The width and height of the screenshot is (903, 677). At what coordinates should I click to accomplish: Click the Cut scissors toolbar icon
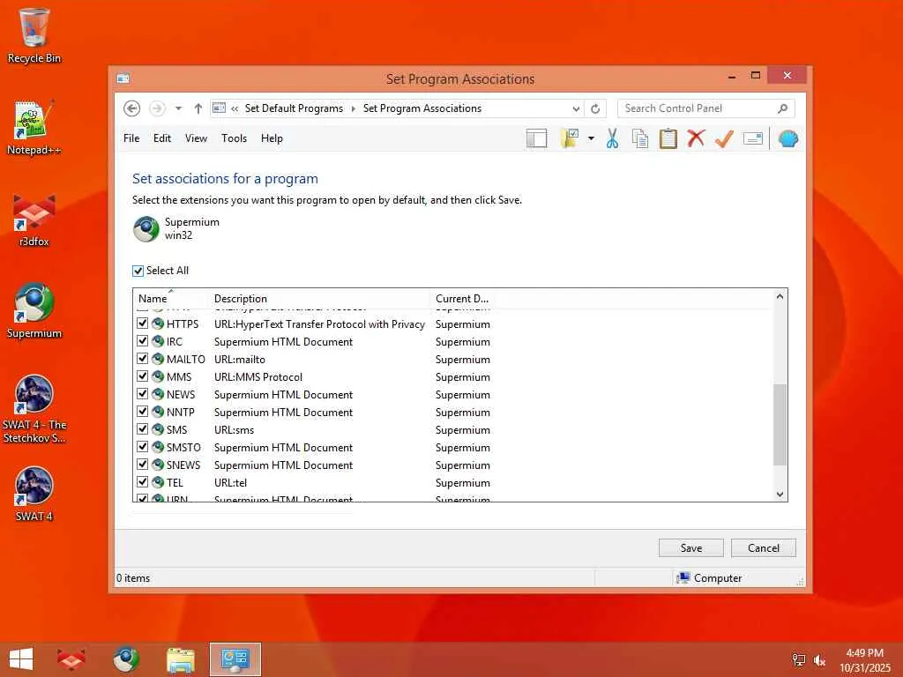pos(612,138)
